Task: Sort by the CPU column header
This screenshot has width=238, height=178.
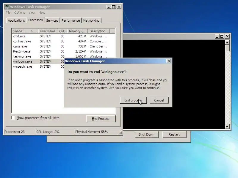Action: pos(62,31)
